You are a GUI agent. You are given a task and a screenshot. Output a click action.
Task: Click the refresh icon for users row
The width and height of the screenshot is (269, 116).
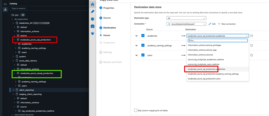[251, 55]
